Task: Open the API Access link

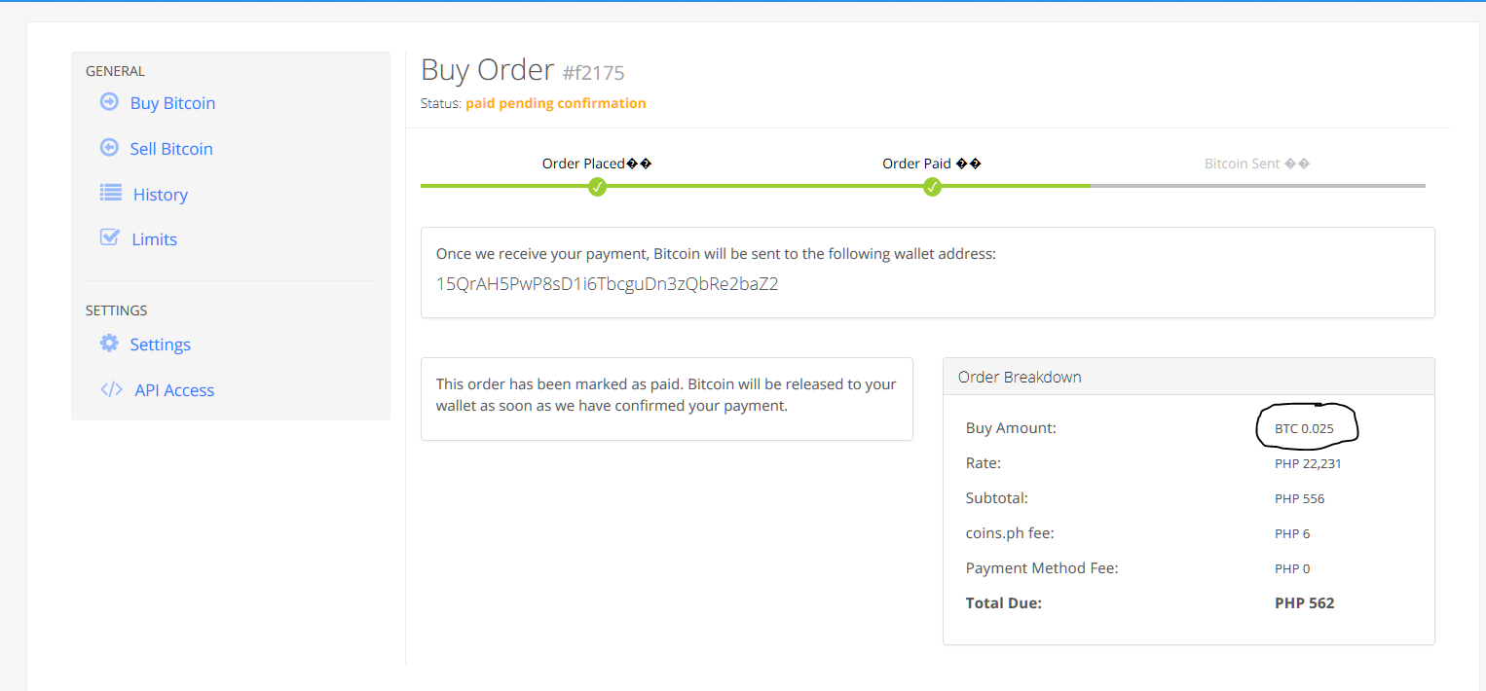Action: 174,390
